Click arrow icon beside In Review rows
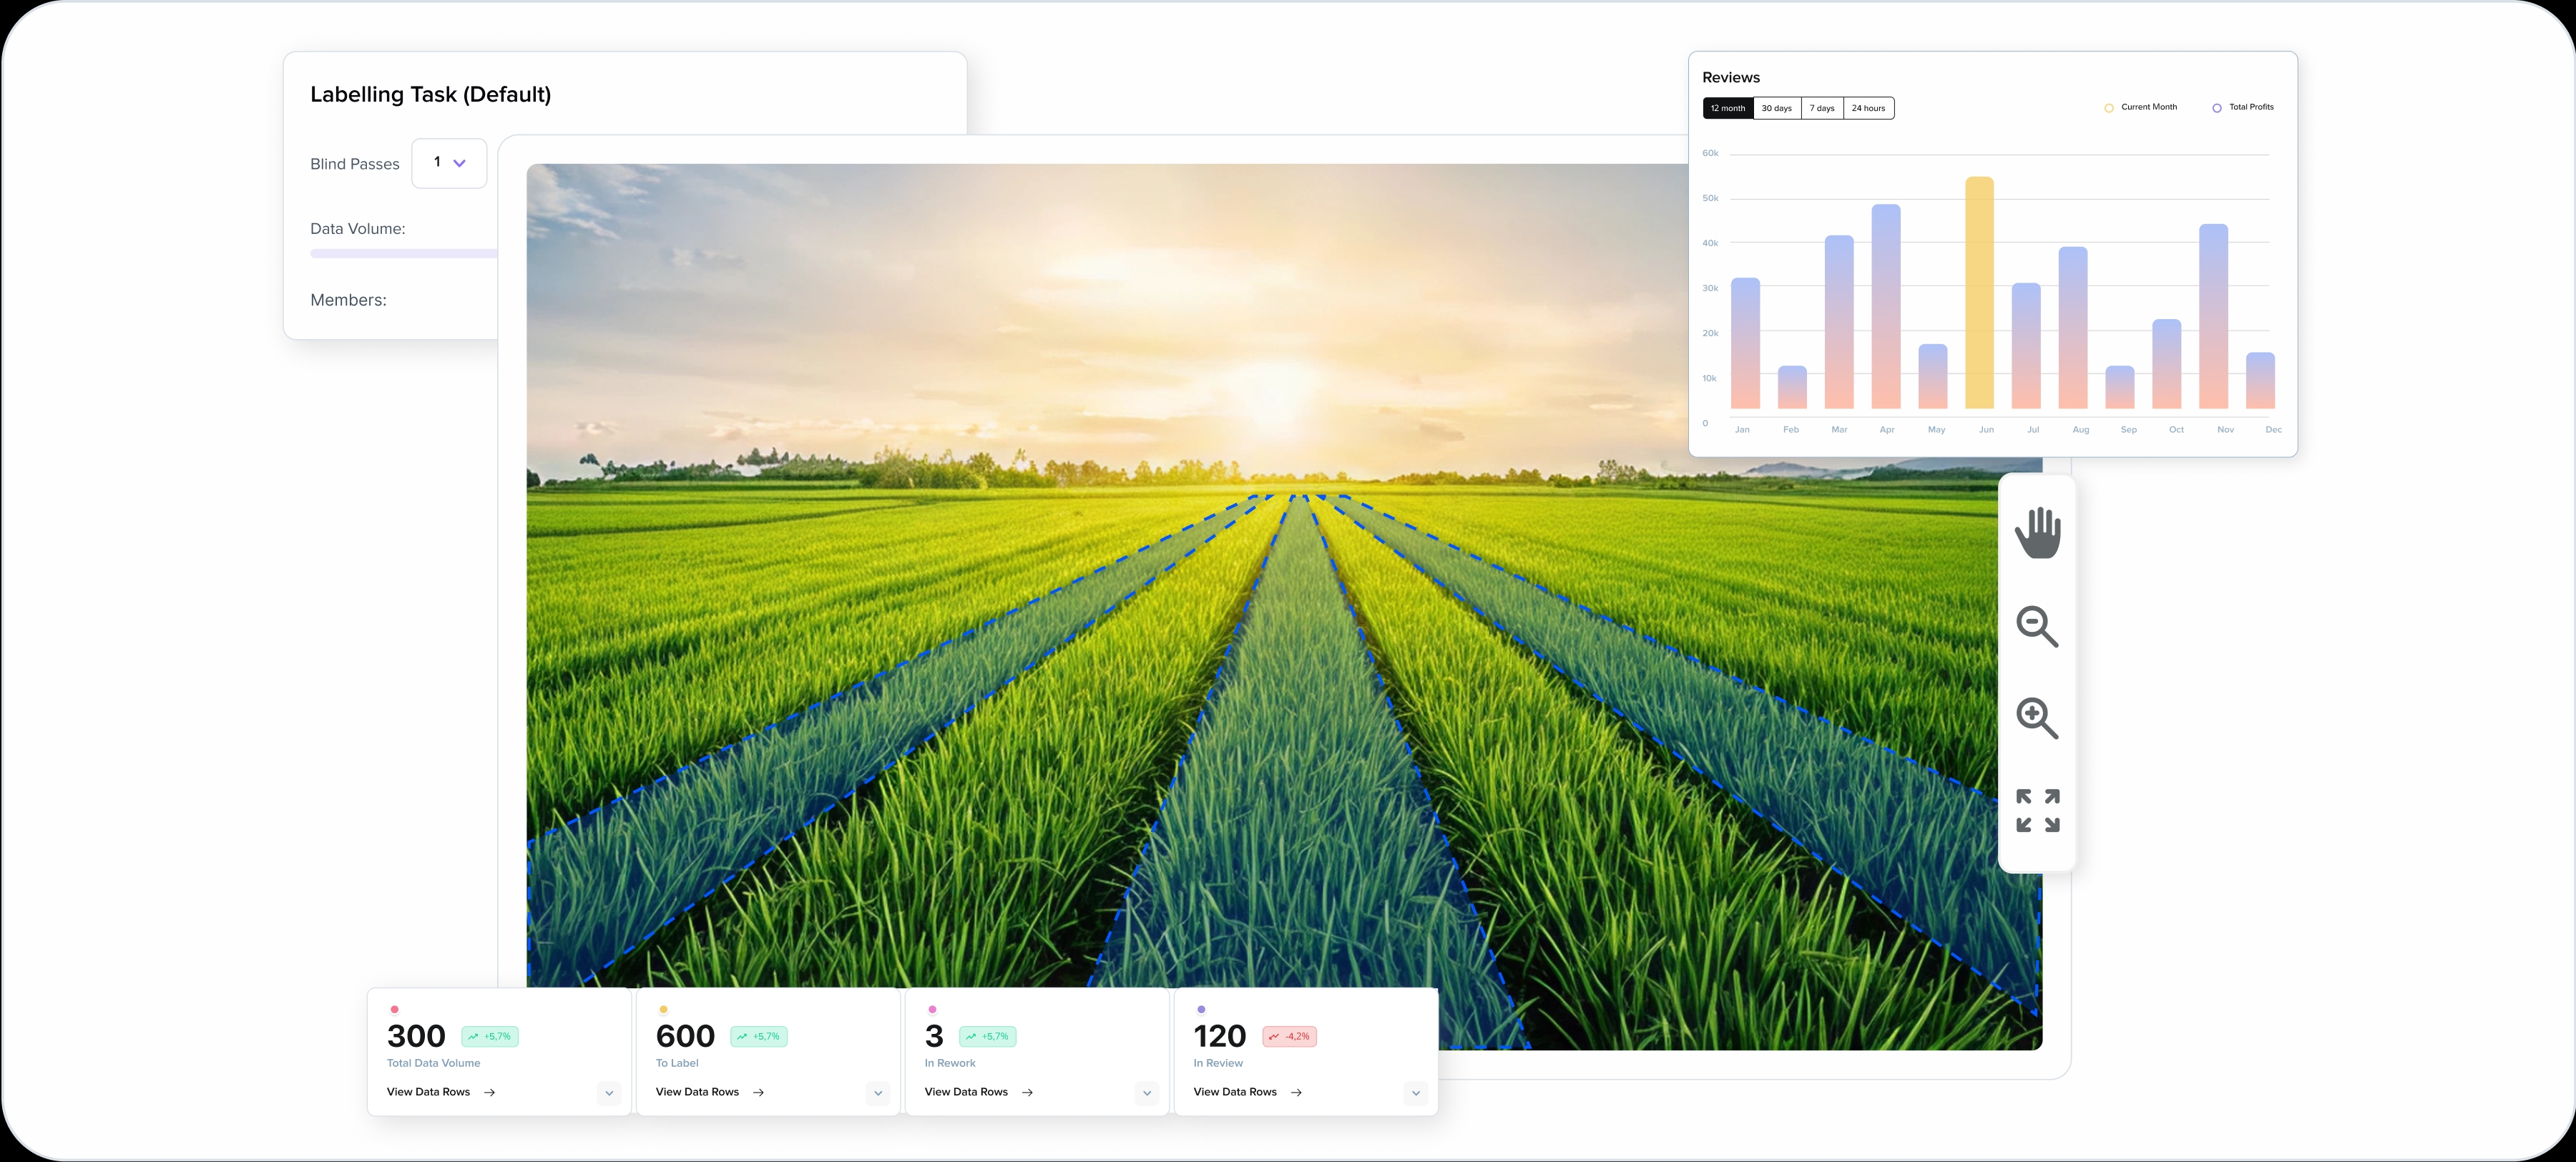Screen dimensions: 2576x1162 1297,1092
